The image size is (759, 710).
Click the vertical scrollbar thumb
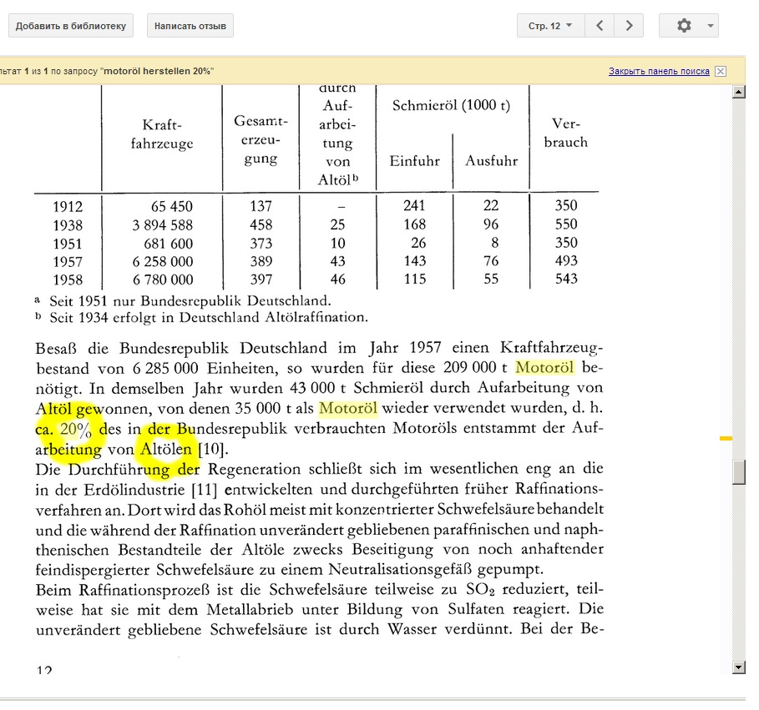[x=739, y=472]
